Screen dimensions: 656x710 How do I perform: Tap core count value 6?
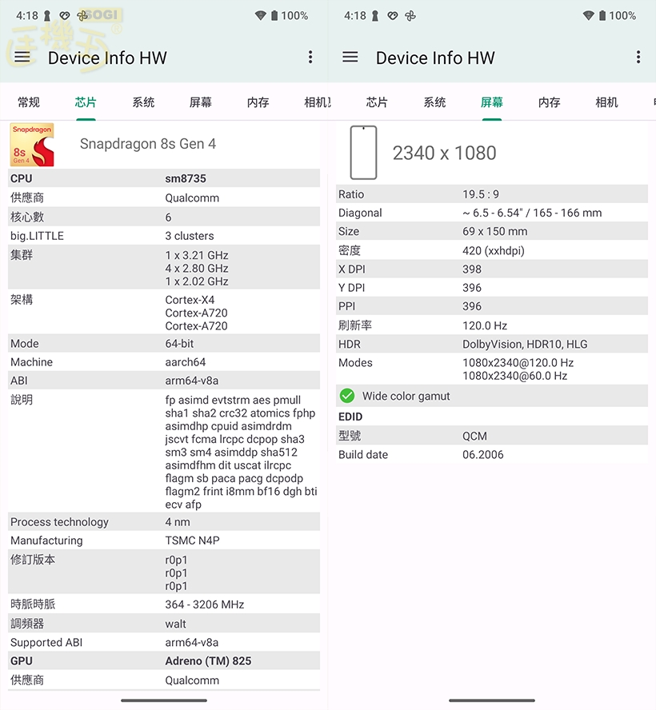pos(168,217)
